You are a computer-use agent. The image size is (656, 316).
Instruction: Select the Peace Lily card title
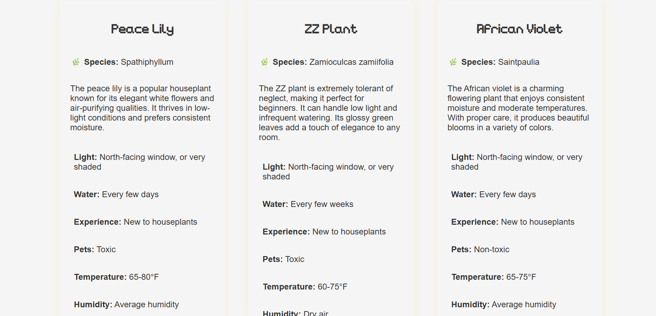[142, 29]
